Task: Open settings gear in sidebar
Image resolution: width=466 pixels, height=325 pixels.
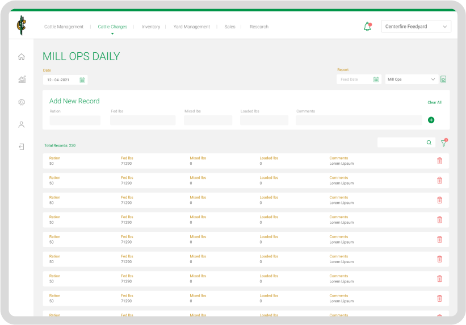Action: coord(22,102)
